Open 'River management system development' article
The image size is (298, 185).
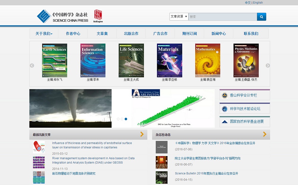tap(93, 161)
